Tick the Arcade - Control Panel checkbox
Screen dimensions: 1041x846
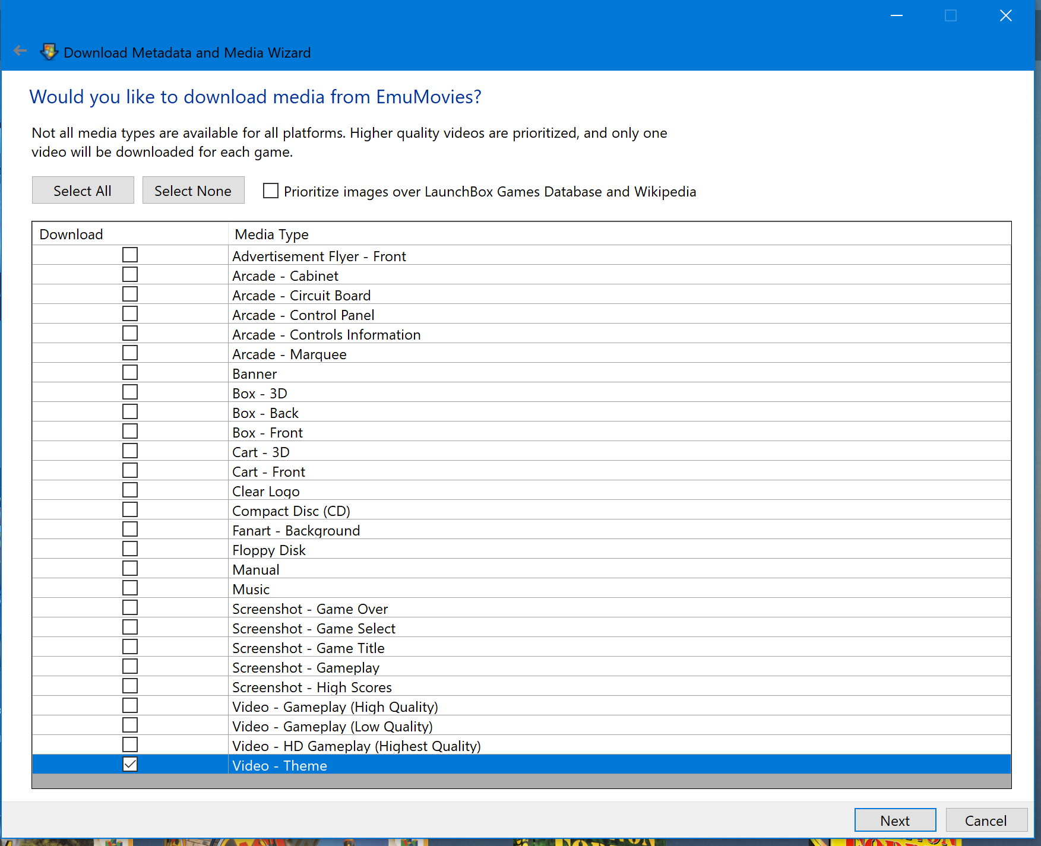[130, 313]
